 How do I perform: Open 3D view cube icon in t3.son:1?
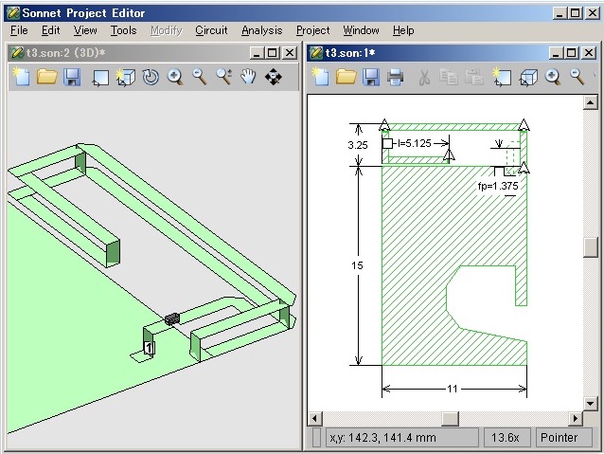pyautogui.click(x=528, y=78)
